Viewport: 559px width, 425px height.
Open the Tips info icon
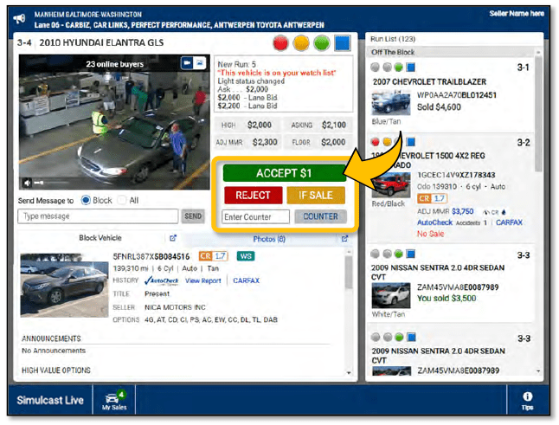click(527, 400)
